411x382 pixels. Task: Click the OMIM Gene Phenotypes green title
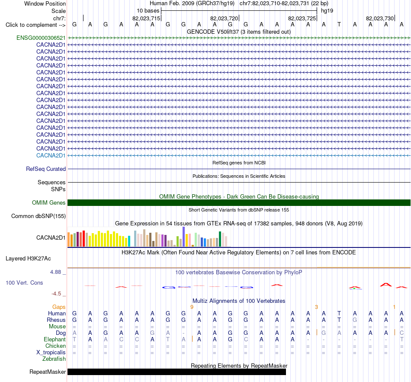pos(239,197)
